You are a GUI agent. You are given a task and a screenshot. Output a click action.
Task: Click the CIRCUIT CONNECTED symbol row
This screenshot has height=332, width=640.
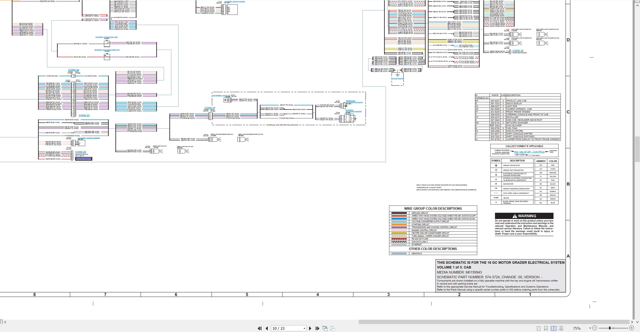(512, 165)
